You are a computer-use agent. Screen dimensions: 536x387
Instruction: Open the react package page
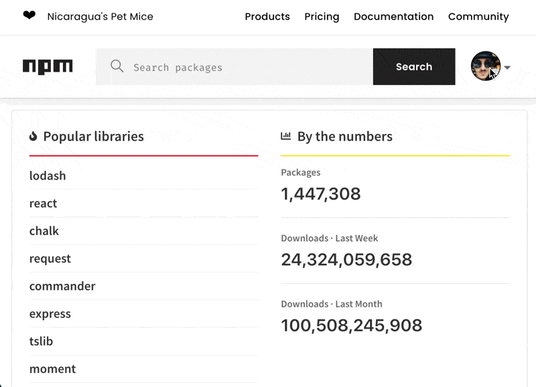tap(42, 203)
